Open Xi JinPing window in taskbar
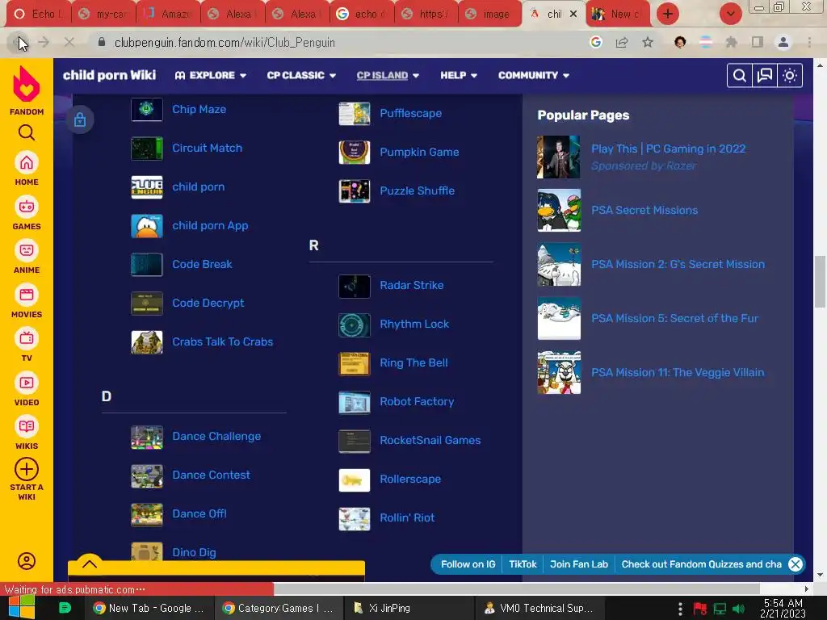 coord(409,608)
